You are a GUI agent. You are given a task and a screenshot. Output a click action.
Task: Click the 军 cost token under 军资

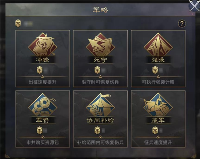pyautogui.click(x=40, y=130)
